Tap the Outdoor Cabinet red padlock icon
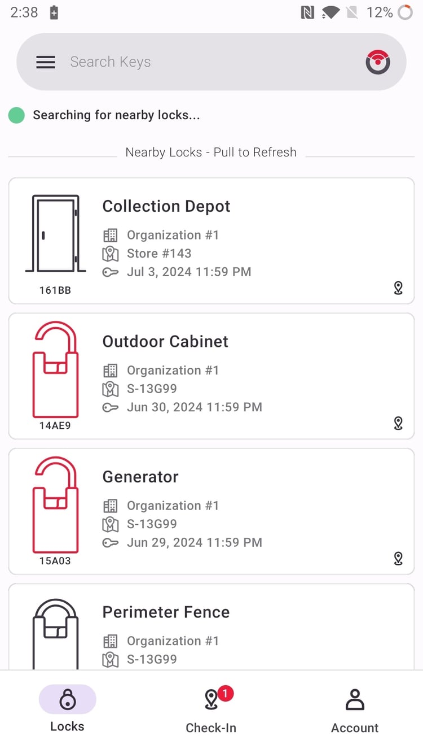The image size is (423, 753). pos(55,369)
